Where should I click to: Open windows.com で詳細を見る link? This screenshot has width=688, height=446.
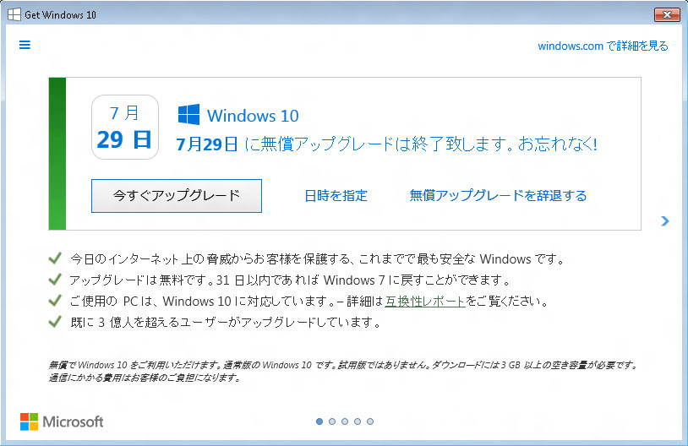pos(603,46)
